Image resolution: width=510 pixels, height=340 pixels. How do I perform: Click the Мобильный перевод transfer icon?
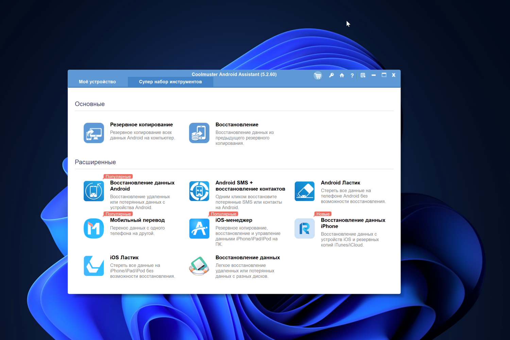(94, 228)
